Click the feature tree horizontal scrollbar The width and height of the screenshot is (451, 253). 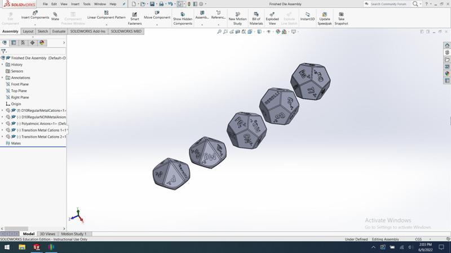click(16, 229)
